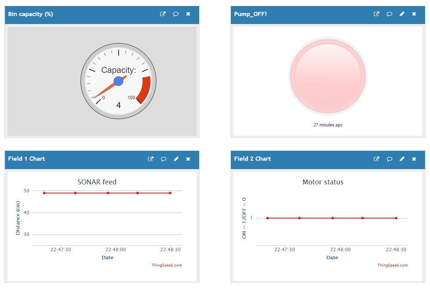
Task: Close the Pump_OFF! widget
Action: click(414, 14)
